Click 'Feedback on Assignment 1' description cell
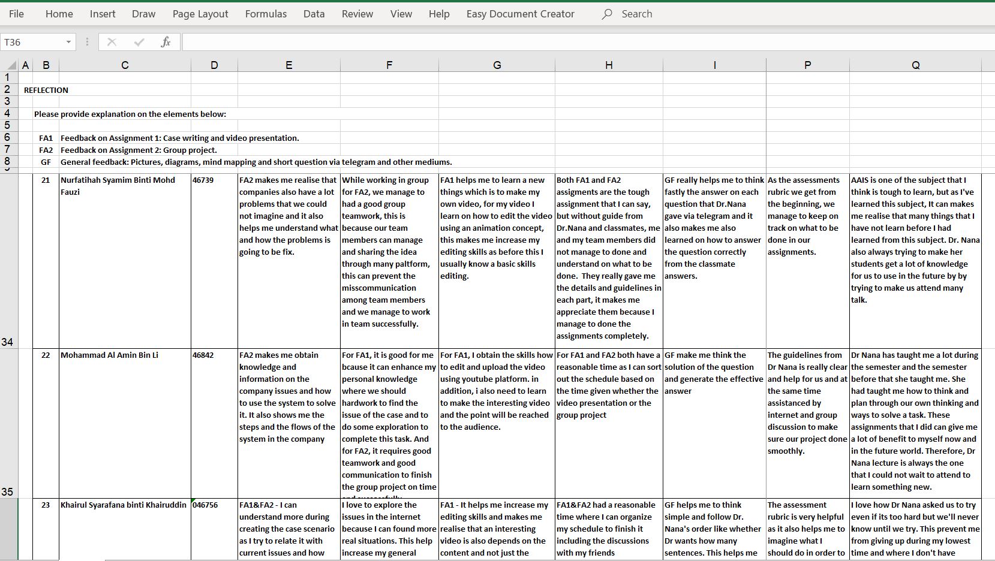This screenshot has width=995, height=561. coord(180,138)
